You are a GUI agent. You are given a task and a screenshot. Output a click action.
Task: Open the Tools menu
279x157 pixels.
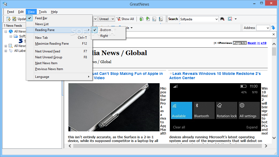[x=43, y=12]
